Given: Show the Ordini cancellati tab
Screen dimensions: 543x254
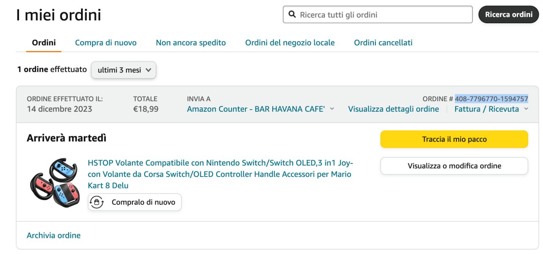Looking at the screenshot, I should 383,43.
